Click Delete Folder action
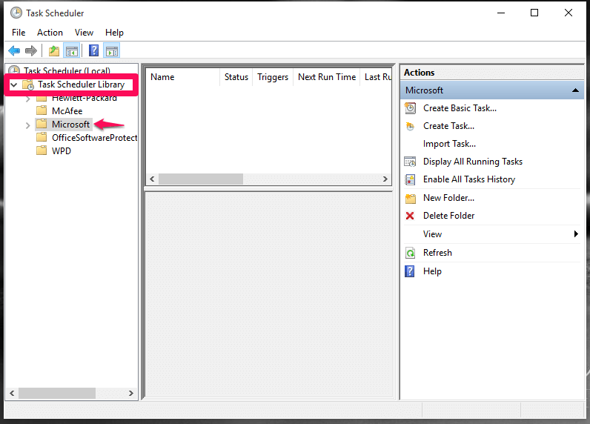Image resolution: width=590 pixels, height=424 pixels. pos(448,216)
